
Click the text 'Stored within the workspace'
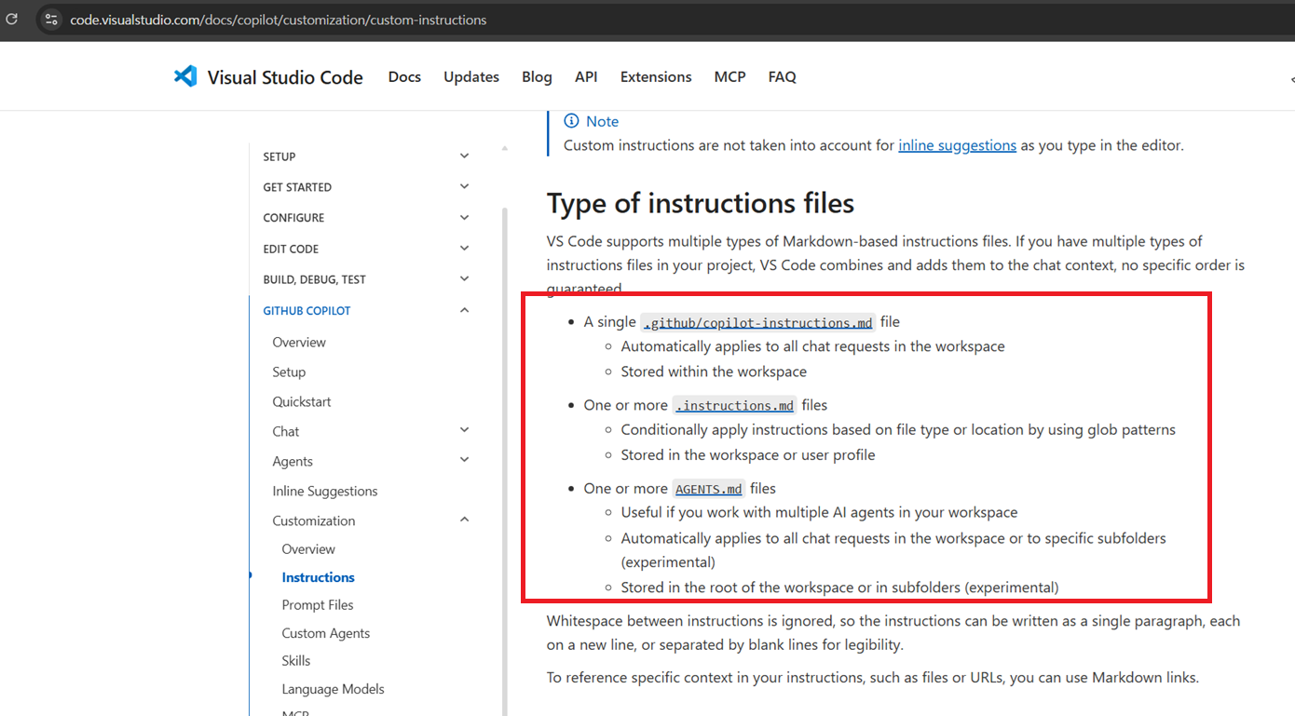click(x=714, y=372)
